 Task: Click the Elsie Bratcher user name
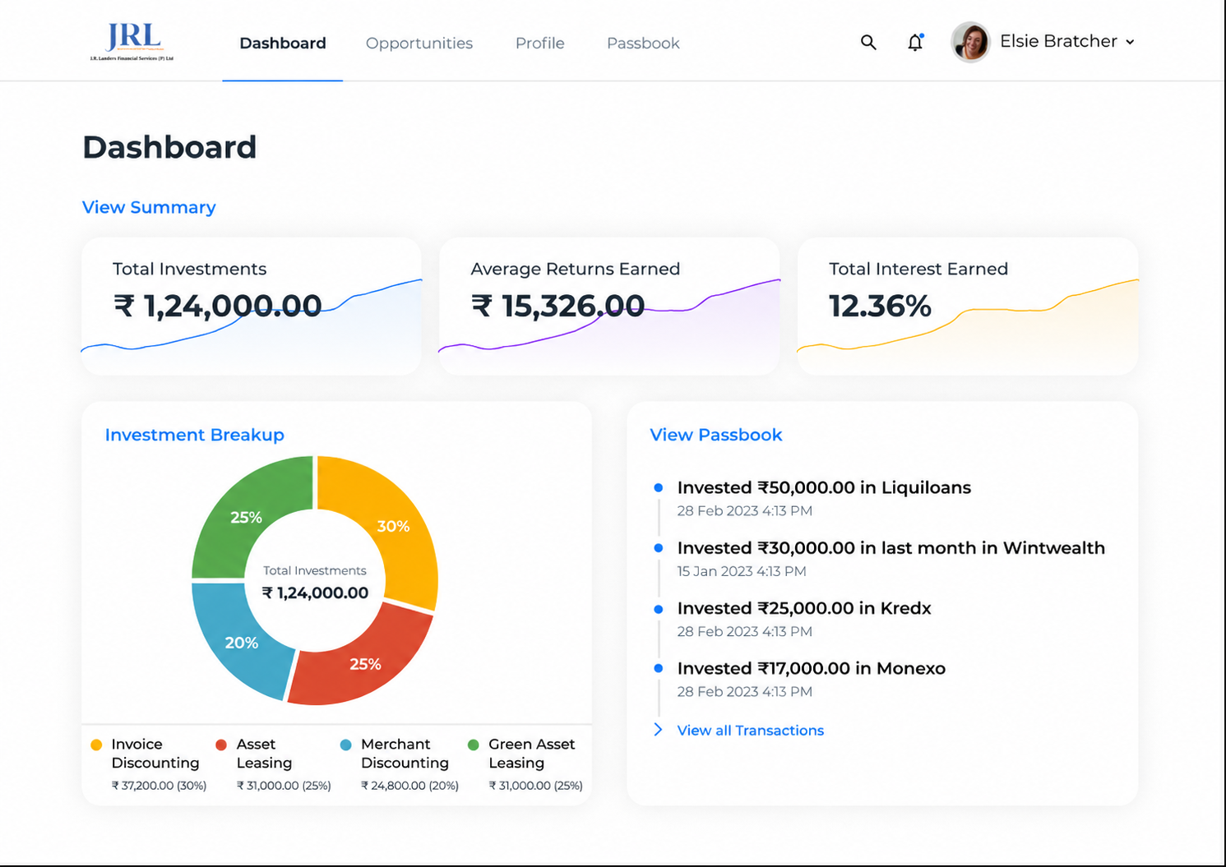coord(1058,41)
